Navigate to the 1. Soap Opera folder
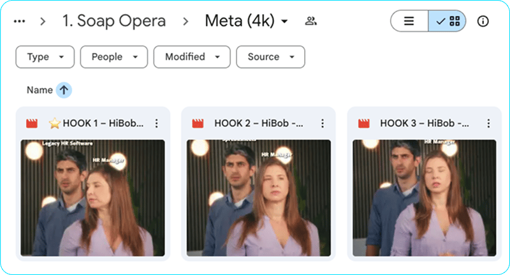Screen dimensions: 510x275 point(113,21)
